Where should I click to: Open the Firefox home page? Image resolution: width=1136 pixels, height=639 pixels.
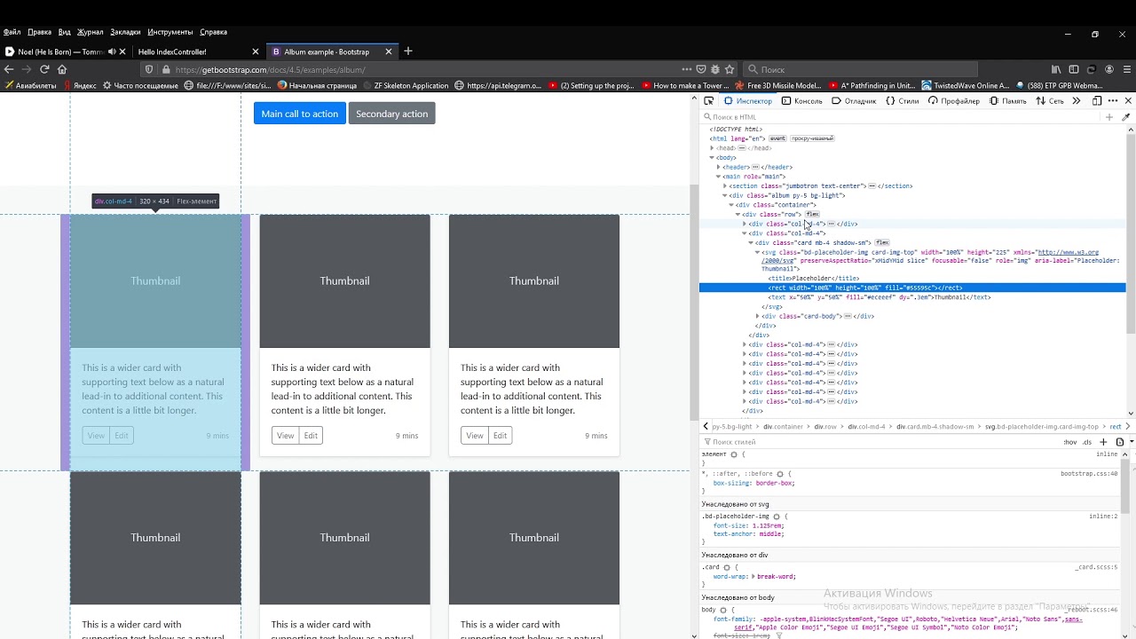[62, 69]
